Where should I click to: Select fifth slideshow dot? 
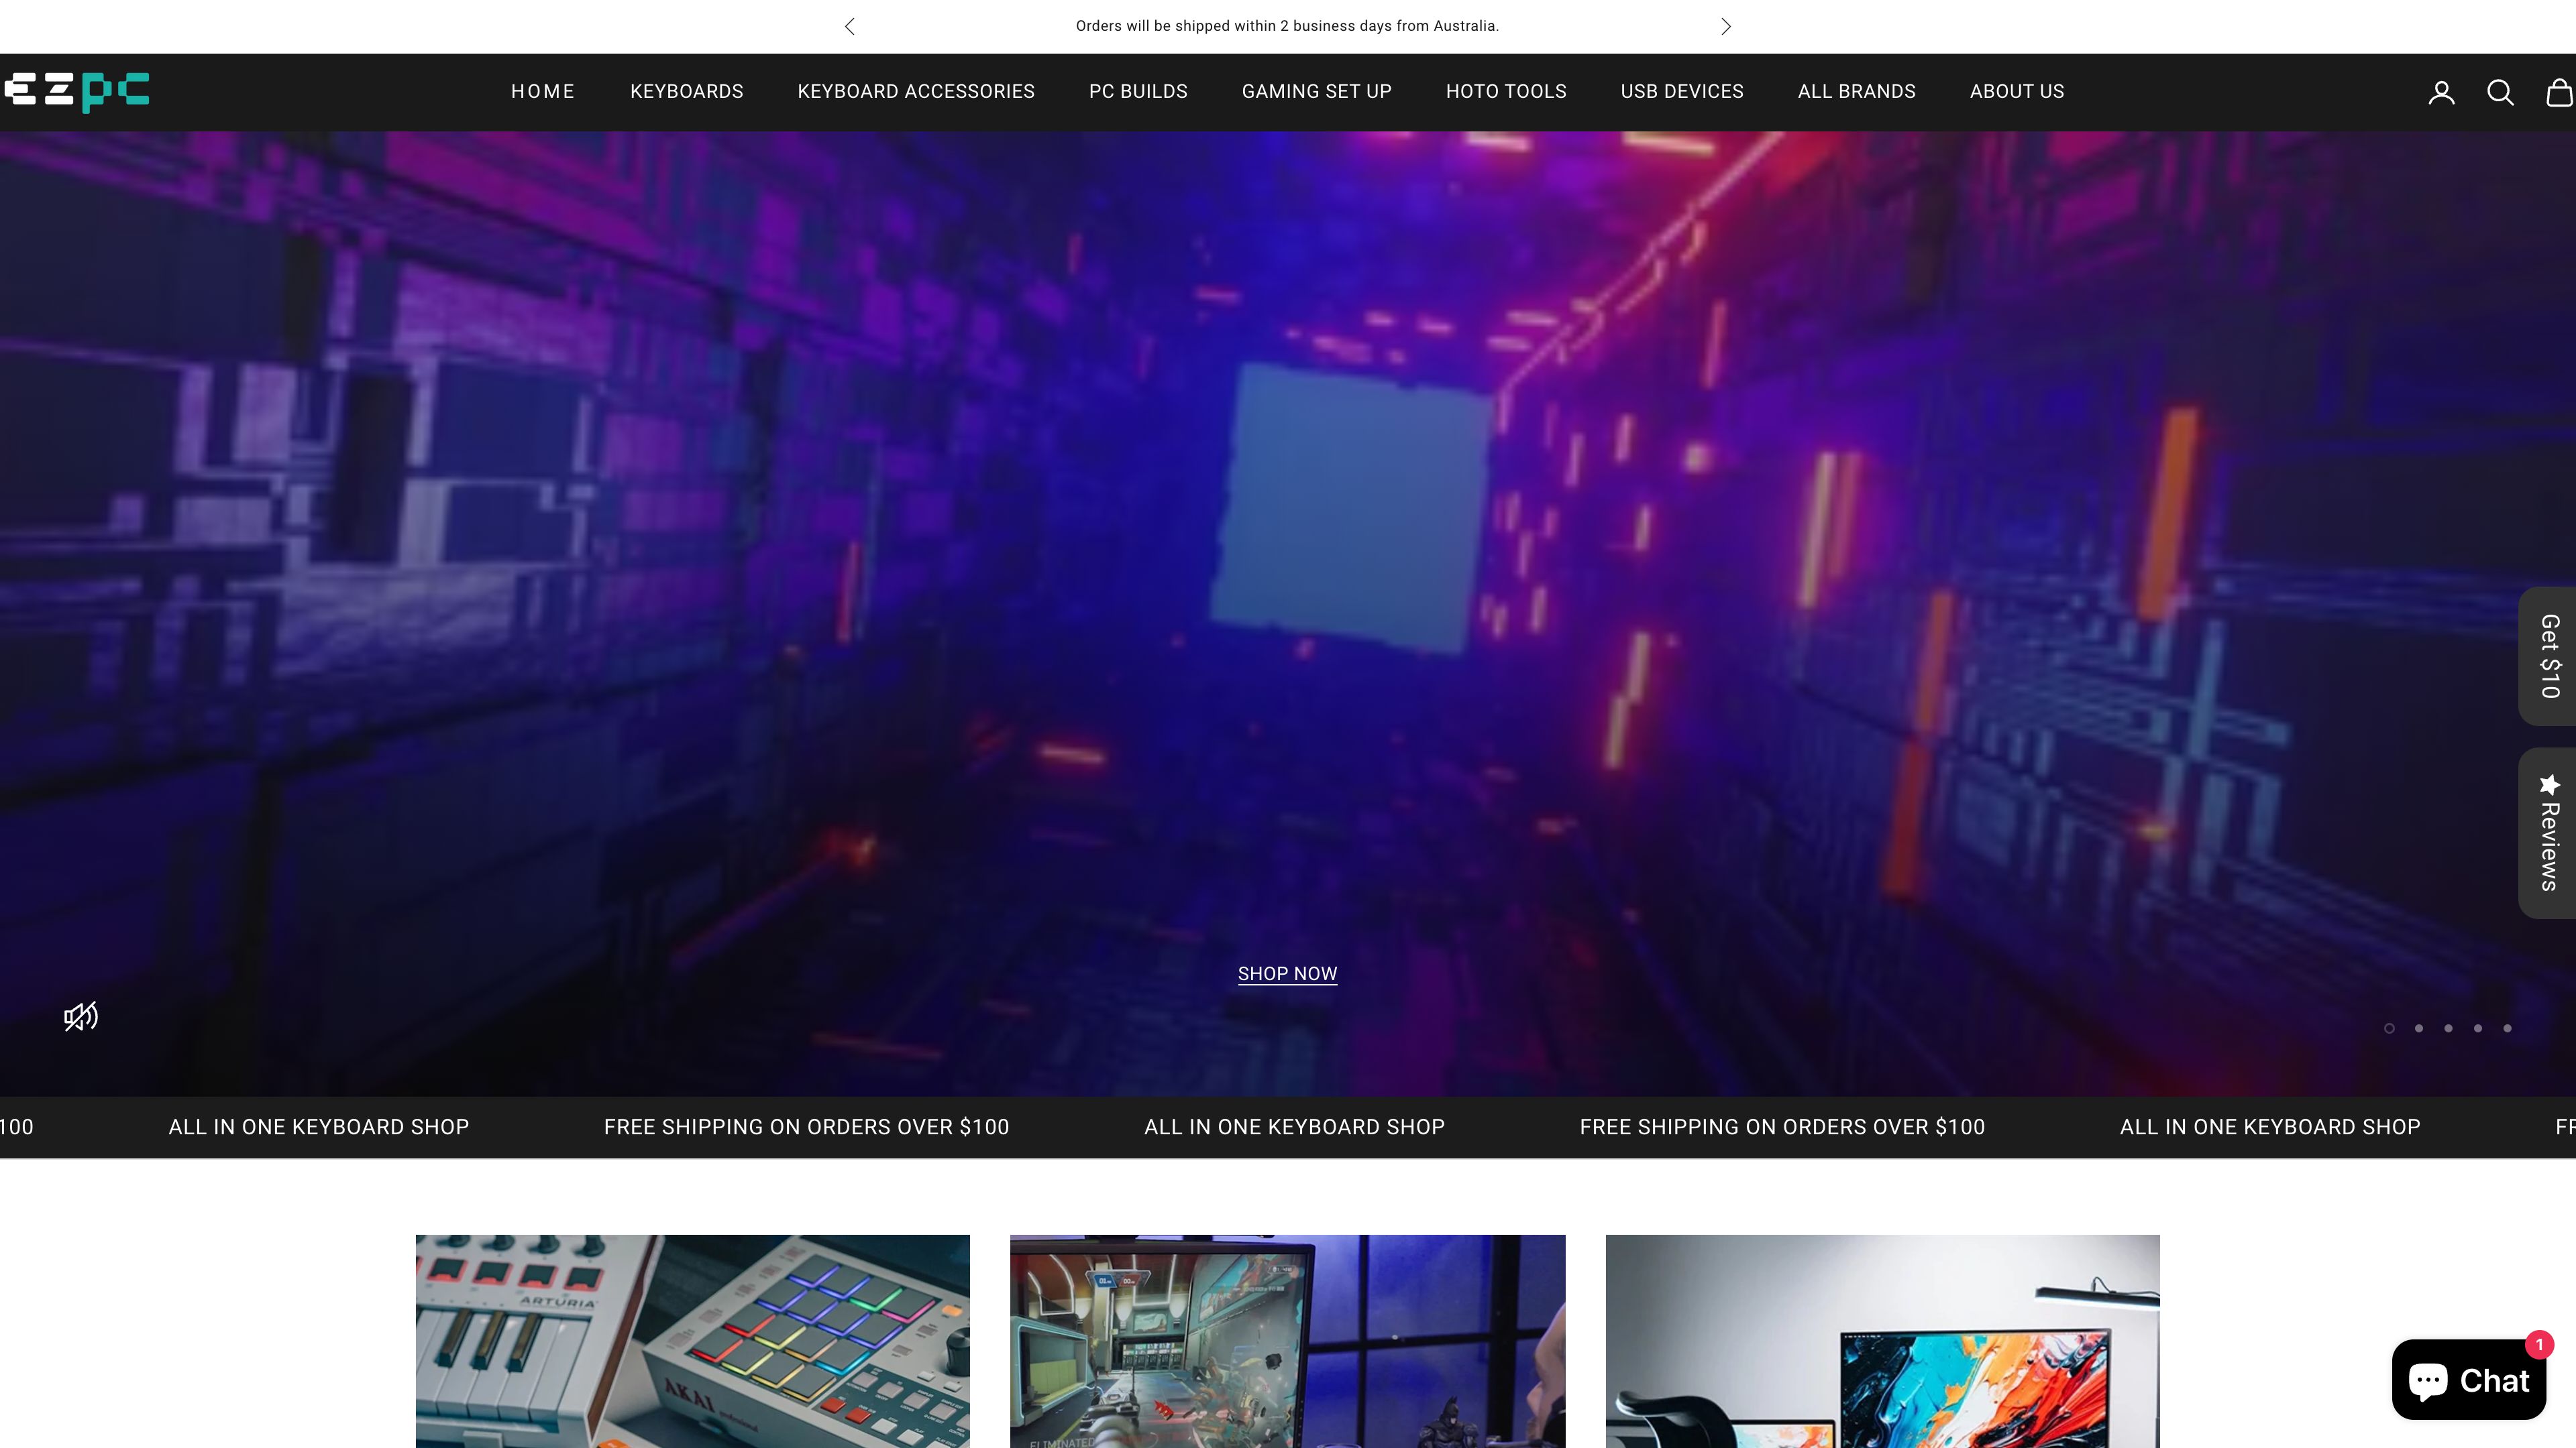coord(2507,1028)
